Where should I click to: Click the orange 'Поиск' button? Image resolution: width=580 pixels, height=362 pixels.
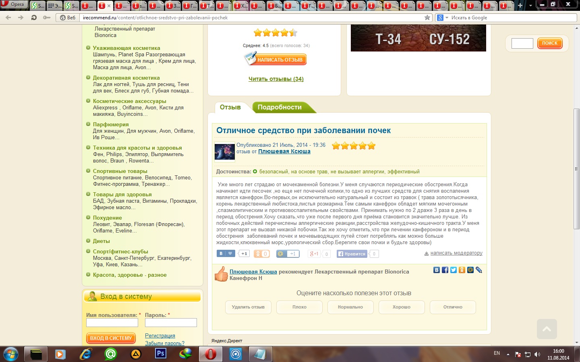(x=550, y=43)
